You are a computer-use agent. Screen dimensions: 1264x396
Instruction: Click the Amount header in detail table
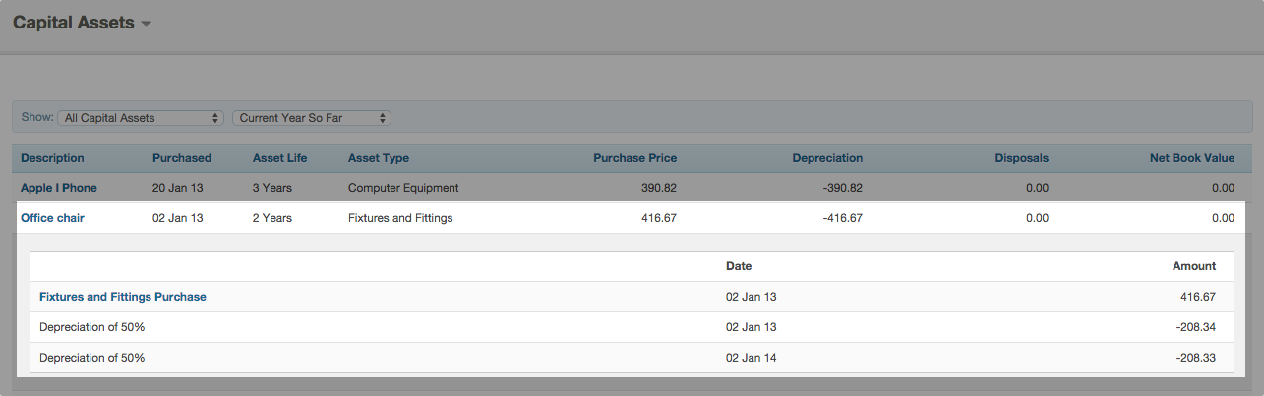(1193, 266)
